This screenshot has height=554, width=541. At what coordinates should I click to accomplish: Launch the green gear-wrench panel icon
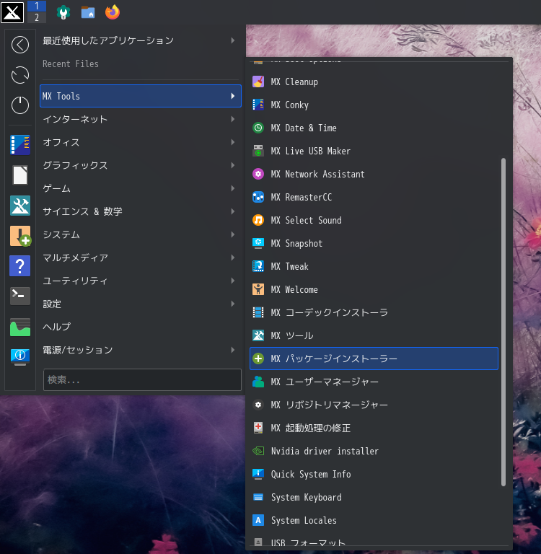(x=63, y=12)
